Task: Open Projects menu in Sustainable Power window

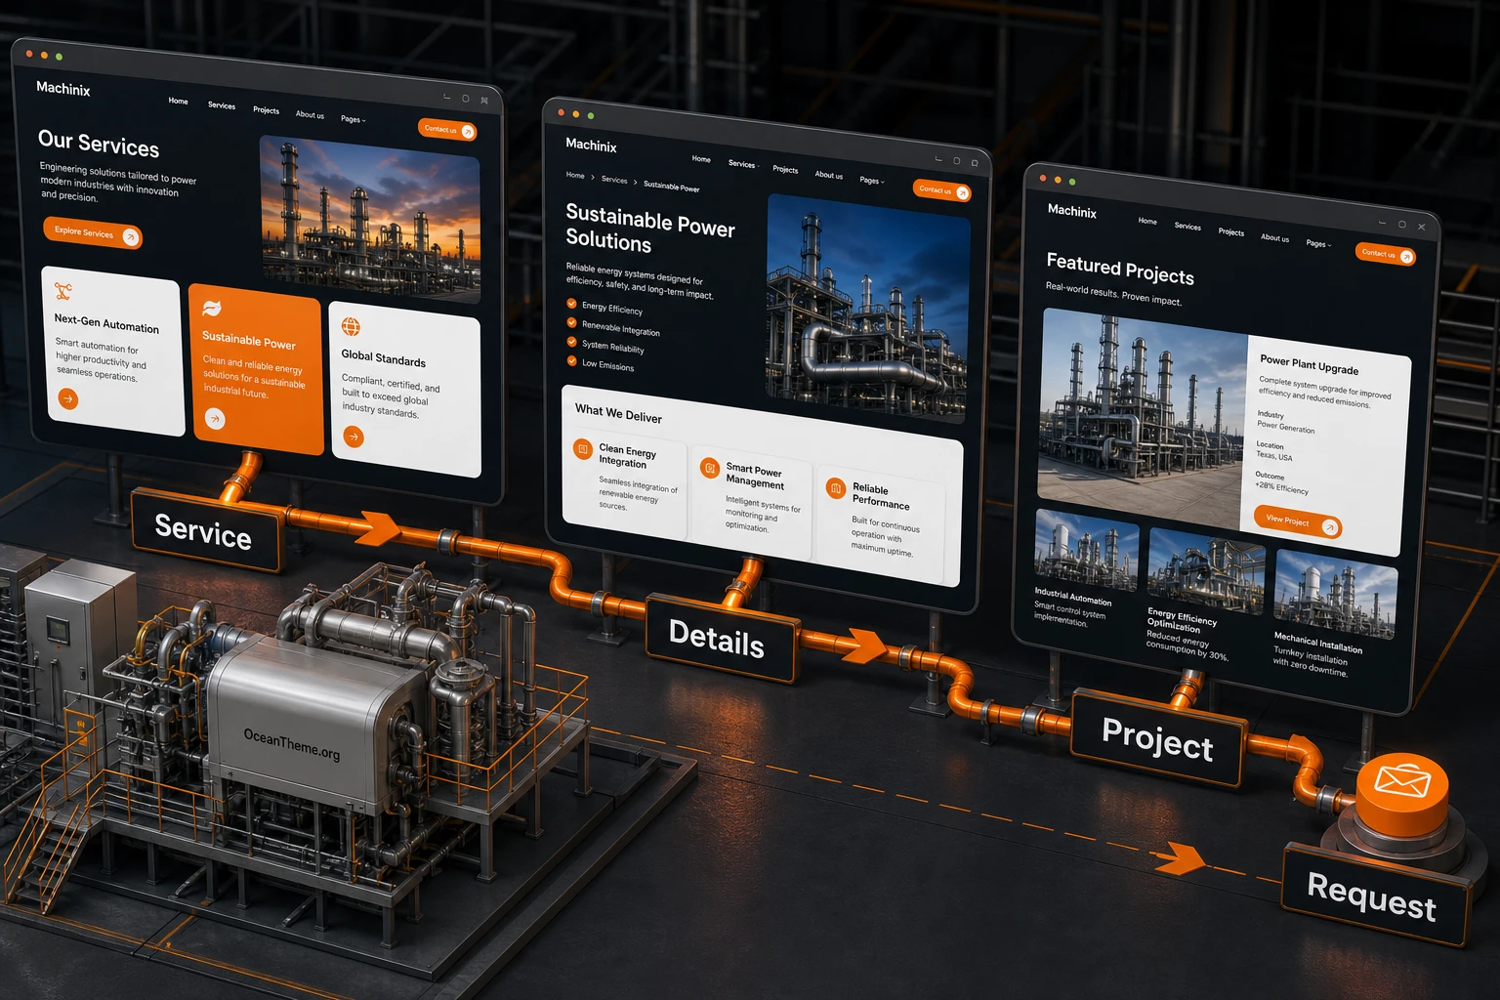Action: coord(785,170)
